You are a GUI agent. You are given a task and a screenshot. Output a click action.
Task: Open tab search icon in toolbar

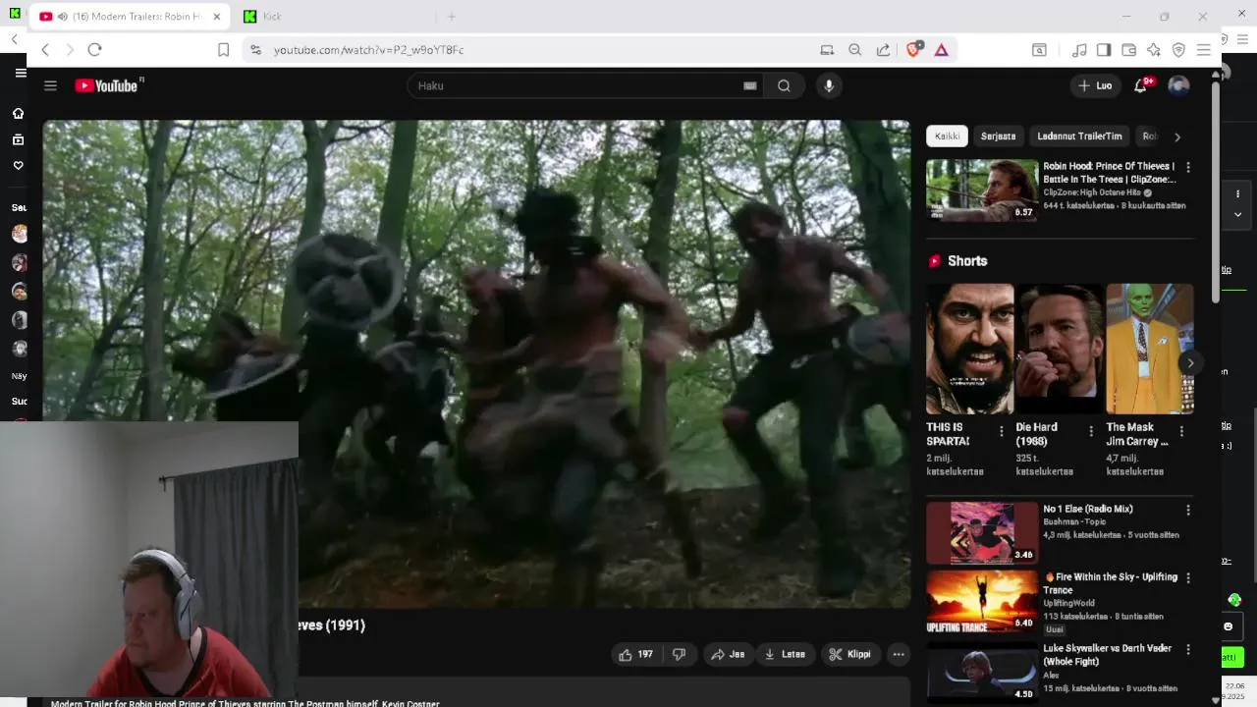1039,50
